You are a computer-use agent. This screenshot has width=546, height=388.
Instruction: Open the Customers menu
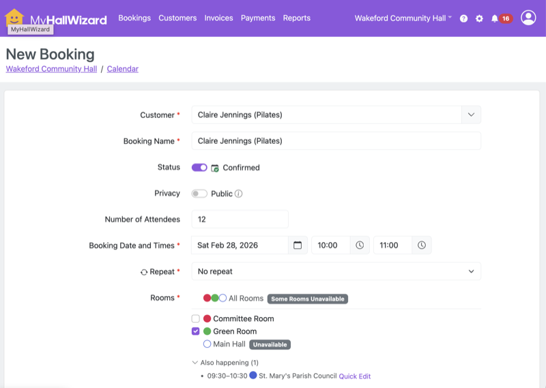pyautogui.click(x=177, y=18)
